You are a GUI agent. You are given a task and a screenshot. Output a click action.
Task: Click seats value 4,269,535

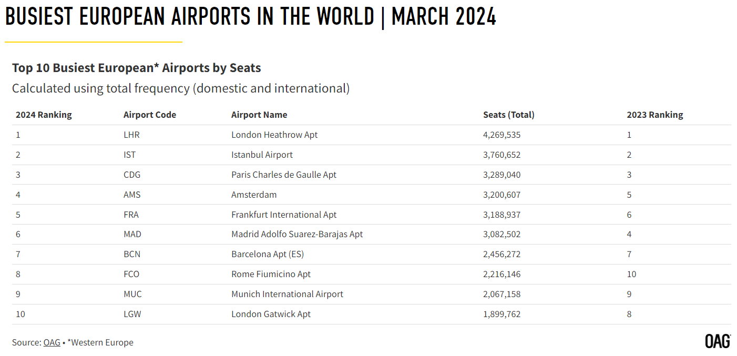point(502,135)
